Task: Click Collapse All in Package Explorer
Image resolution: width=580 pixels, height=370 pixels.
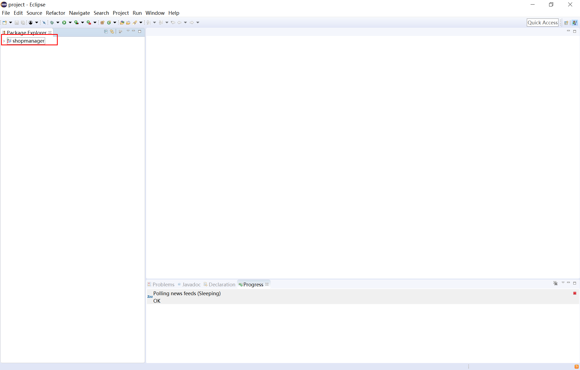Action: [106, 32]
